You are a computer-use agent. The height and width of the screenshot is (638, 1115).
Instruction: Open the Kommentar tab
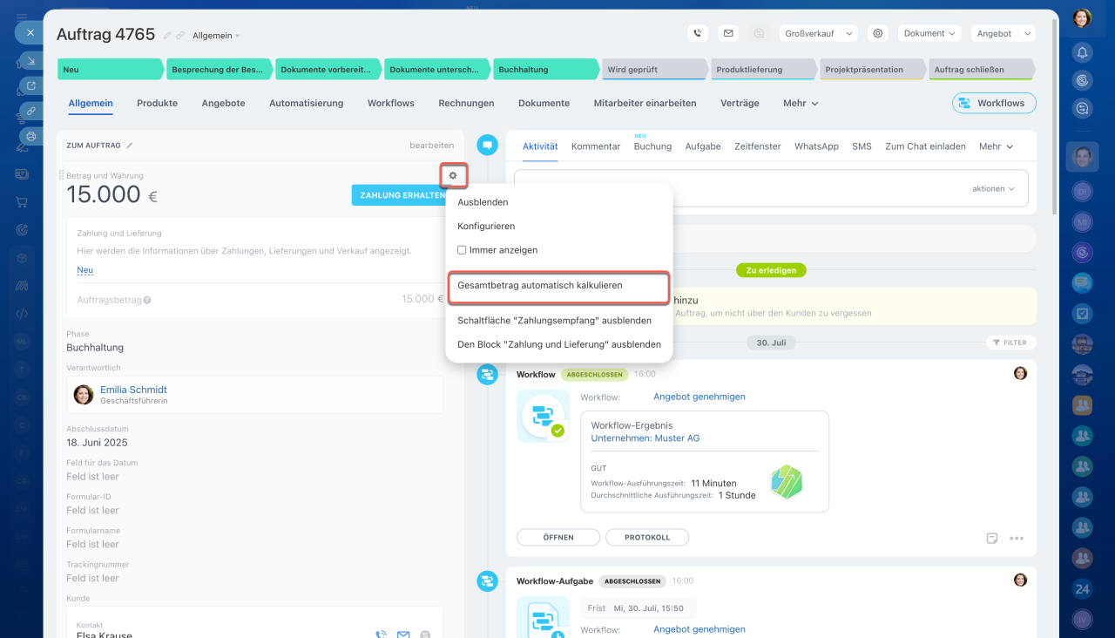coord(596,146)
